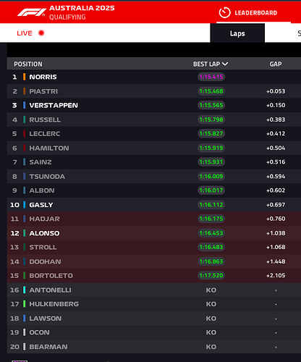Select Piastri's 1:15.468 lap badge

(x=211, y=91)
